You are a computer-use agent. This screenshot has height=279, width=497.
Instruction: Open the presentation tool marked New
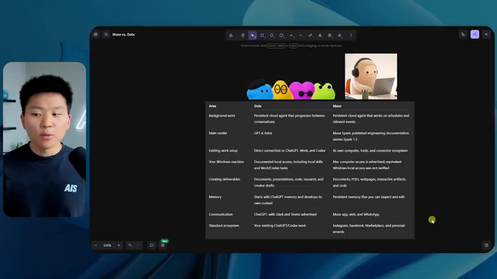tap(163, 245)
